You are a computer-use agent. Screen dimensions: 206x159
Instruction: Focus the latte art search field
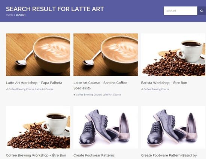(181, 11)
